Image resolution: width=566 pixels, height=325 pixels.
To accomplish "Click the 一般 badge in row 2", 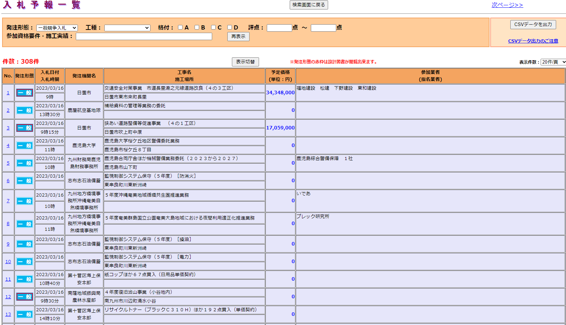I will click(x=25, y=110).
